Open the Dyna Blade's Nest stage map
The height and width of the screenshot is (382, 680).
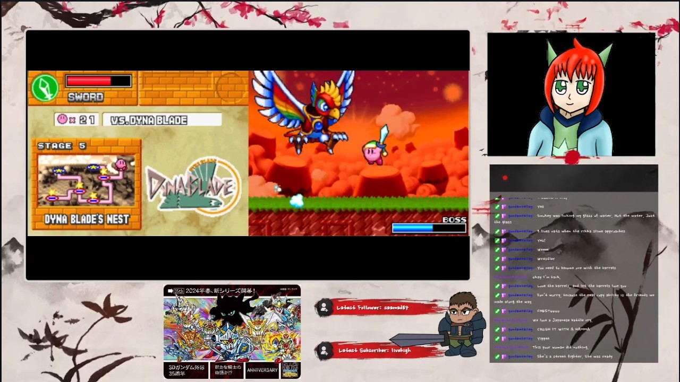click(x=87, y=180)
